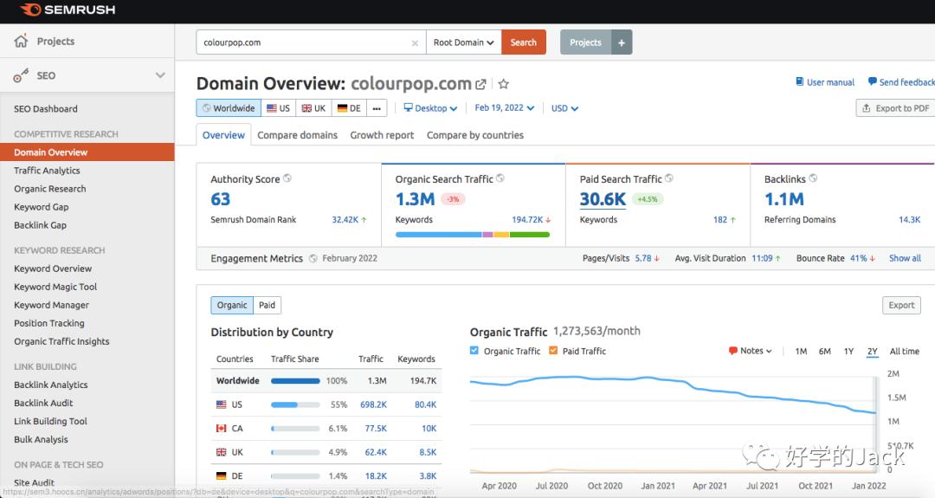Image resolution: width=935 pixels, height=498 pixels.
Task: Toggle the Organic Traffic checkbox
Action: click(x=474, y=351)
